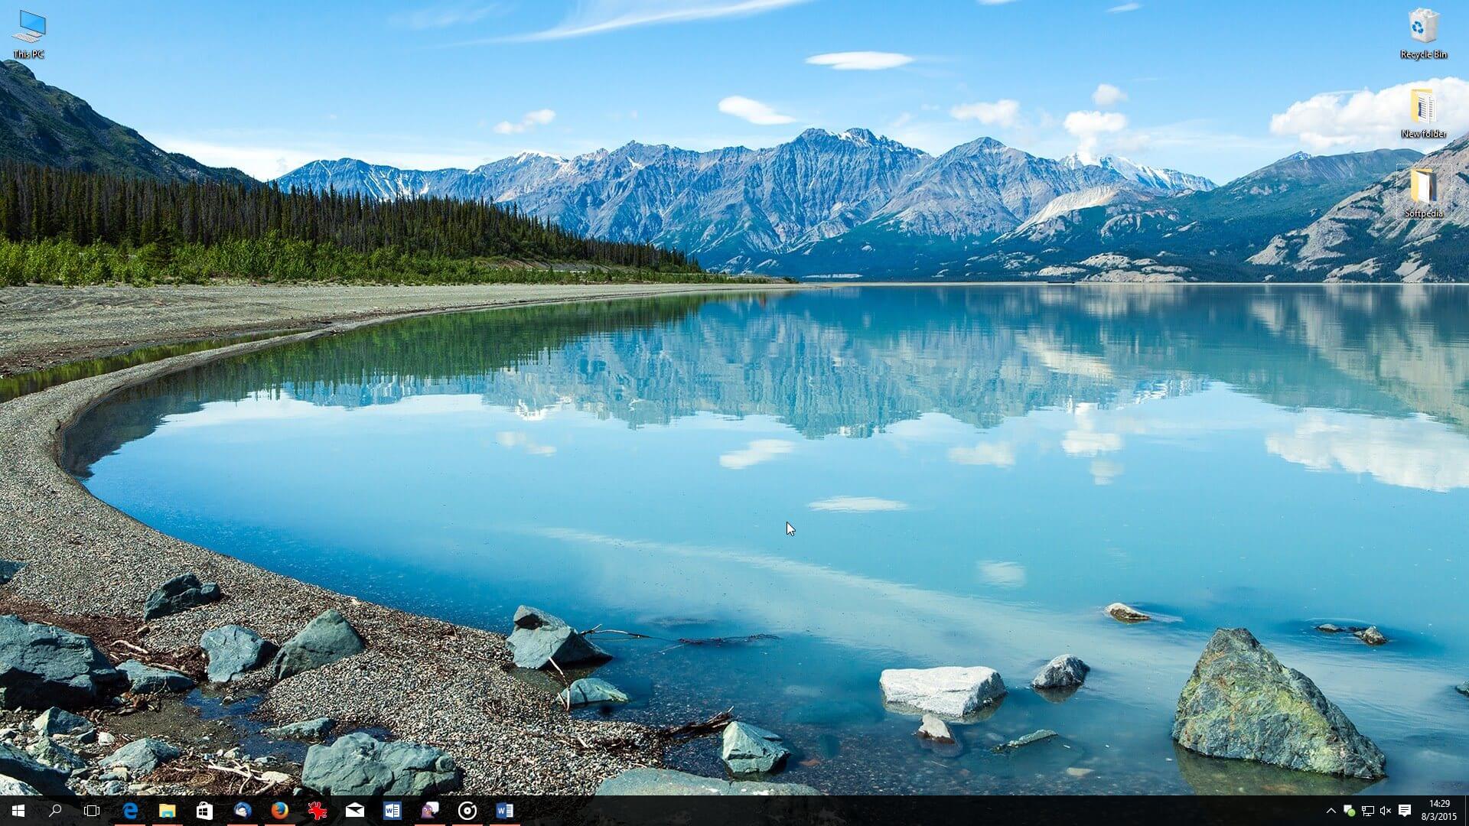Open File Explorer from the taskbar
This screenshot has width=1469, height=826.
(x=167, y=811)
